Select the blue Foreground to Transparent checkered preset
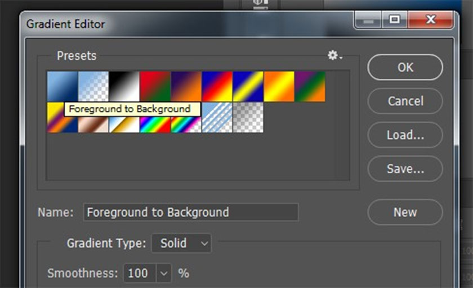This screenshot has width=473, height=288. point(93,86)
